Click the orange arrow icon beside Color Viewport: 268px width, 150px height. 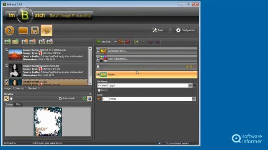pyautogui.click(x=99, y=99)
